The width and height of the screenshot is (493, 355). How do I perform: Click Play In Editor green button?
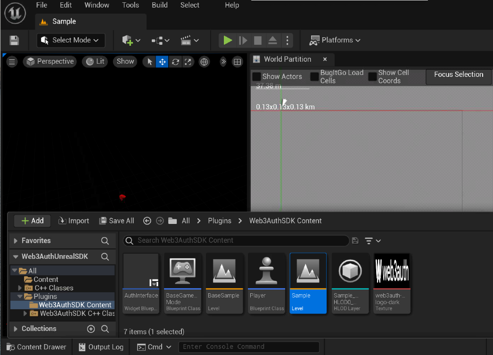coord(228,41)
